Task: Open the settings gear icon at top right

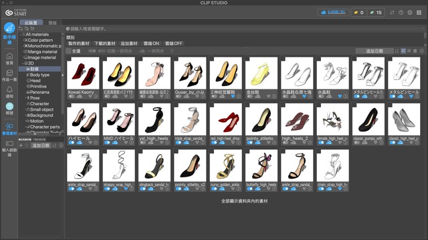Action: coord(410,13)
